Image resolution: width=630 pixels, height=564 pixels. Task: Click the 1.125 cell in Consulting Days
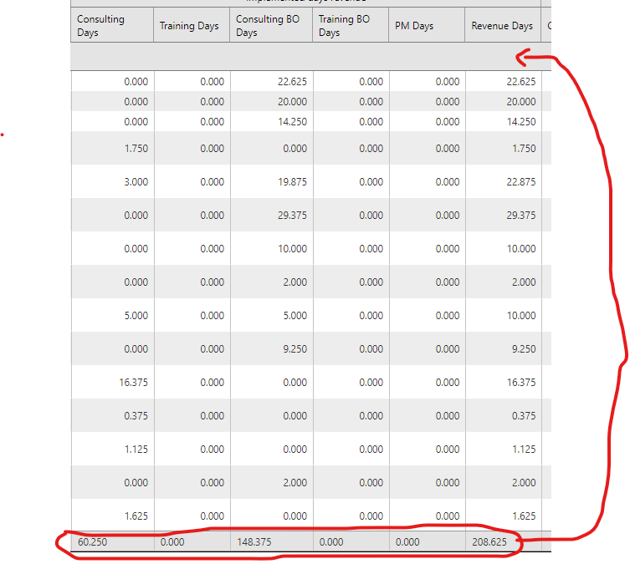click(136, 450)
